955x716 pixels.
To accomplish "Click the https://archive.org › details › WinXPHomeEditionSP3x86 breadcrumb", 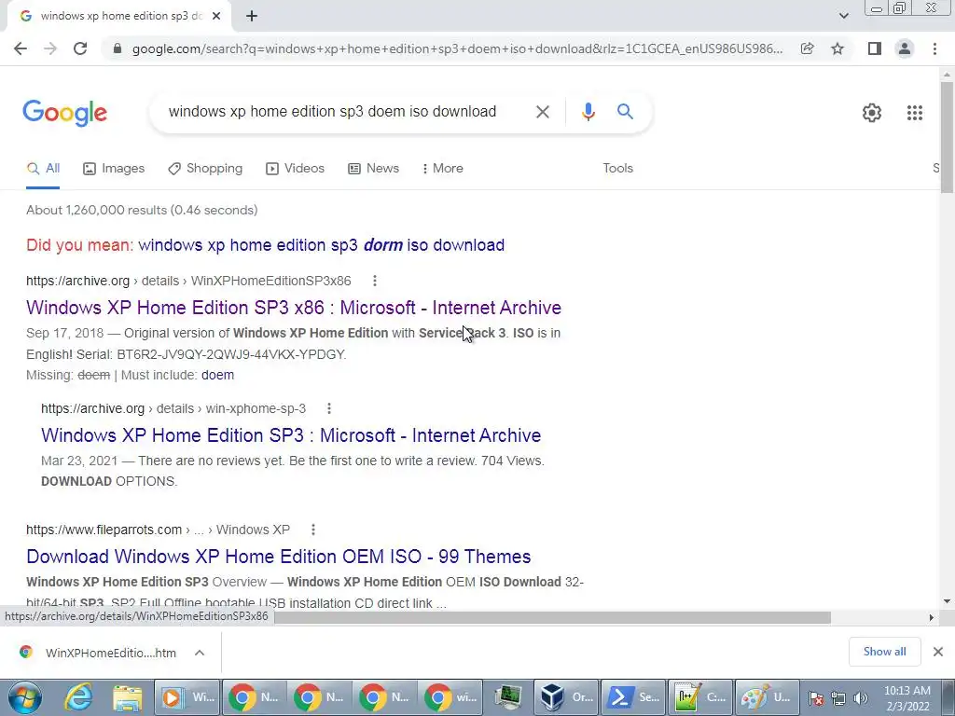I will click(x=188, y=281).
